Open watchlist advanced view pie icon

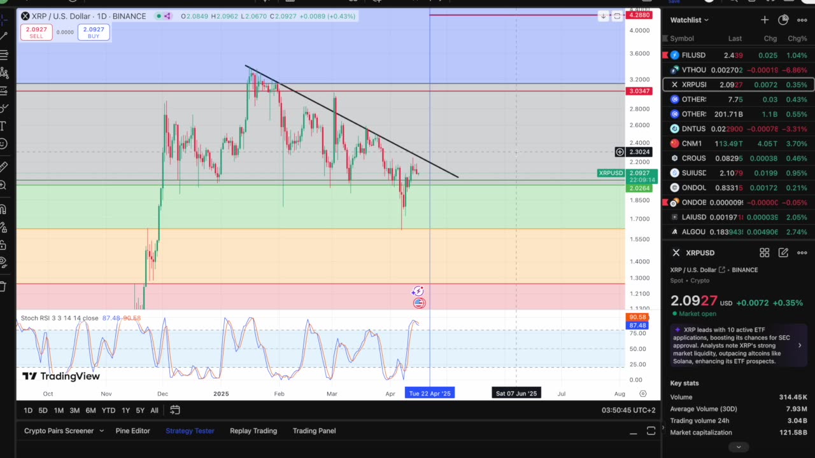tap(783, 20)
